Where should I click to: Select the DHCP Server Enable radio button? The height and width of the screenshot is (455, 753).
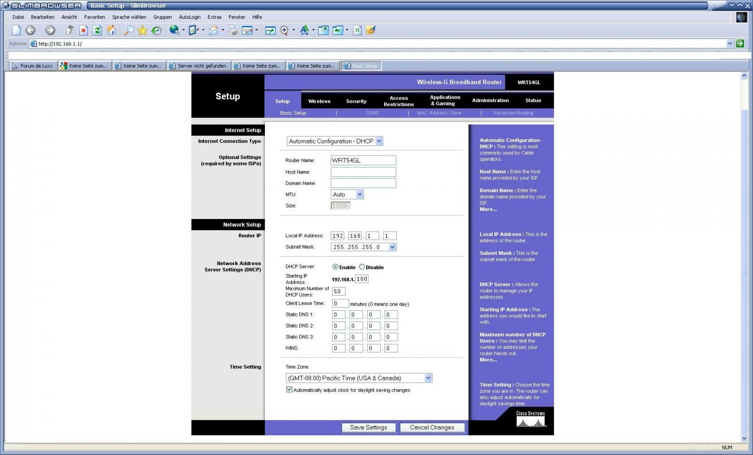336,267
